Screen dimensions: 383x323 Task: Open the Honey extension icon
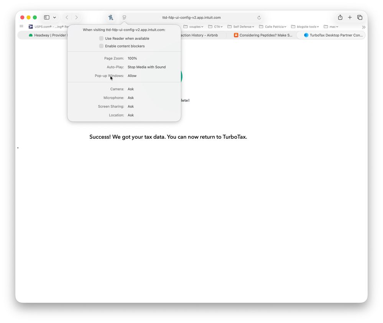(111, 18)
